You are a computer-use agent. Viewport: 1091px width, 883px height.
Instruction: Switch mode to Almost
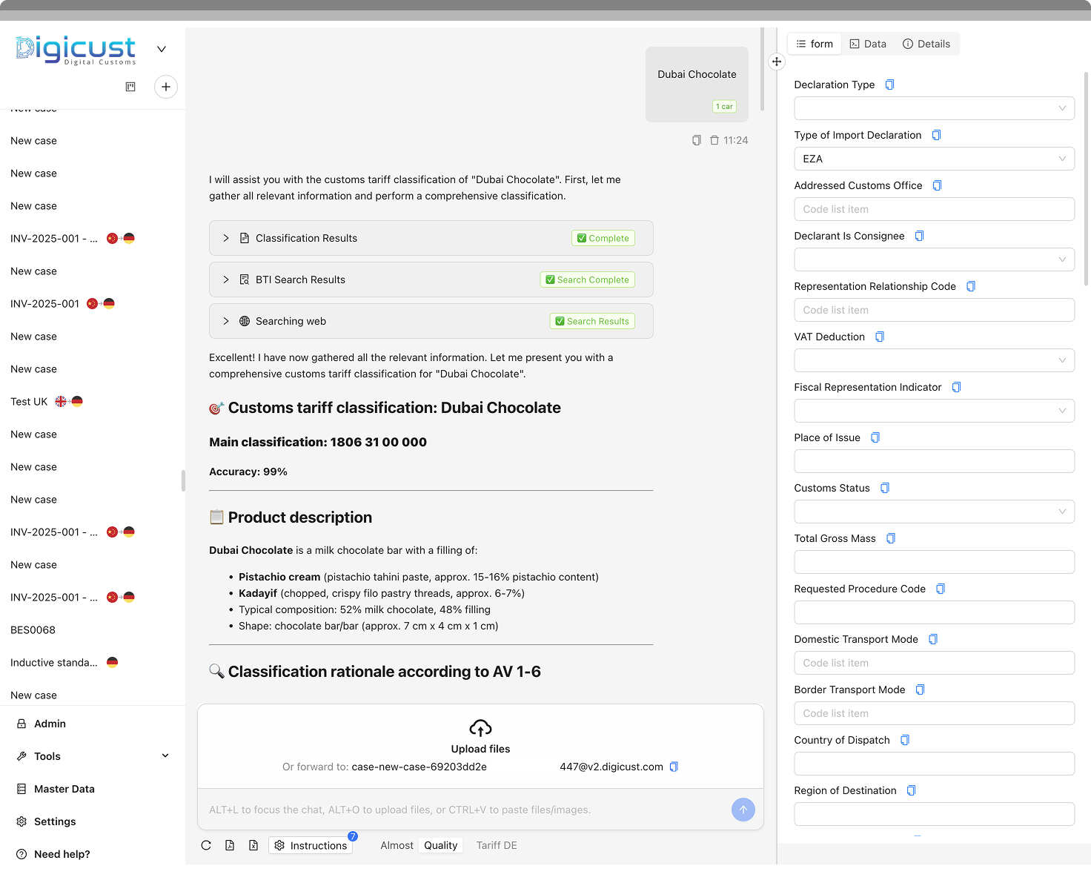[397, 845]
